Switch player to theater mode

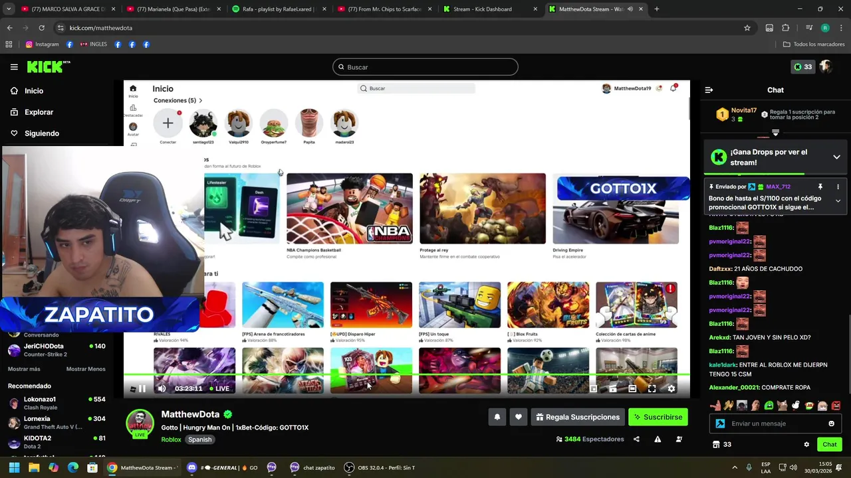click(x=632, y=389)
